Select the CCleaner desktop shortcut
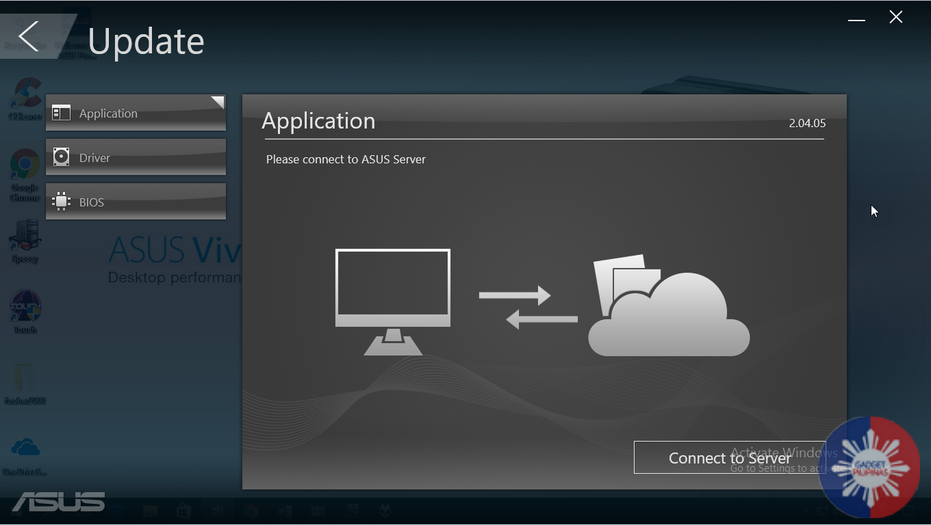Screen dimensions: 931x525 coord(25,99)
